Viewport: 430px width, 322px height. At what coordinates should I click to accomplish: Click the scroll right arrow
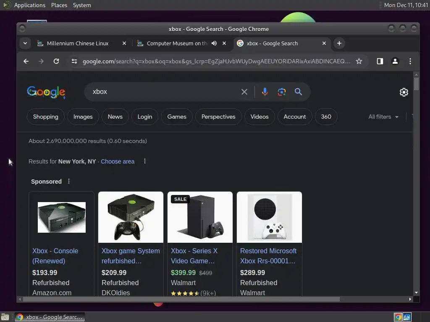410,299
